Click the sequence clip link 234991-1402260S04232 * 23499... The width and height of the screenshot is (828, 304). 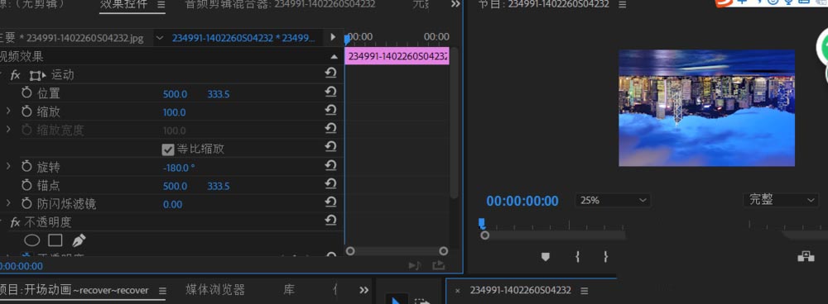tap(243, 38)
